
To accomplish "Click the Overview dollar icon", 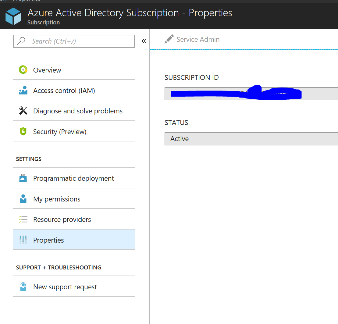I will click(24, 70).
